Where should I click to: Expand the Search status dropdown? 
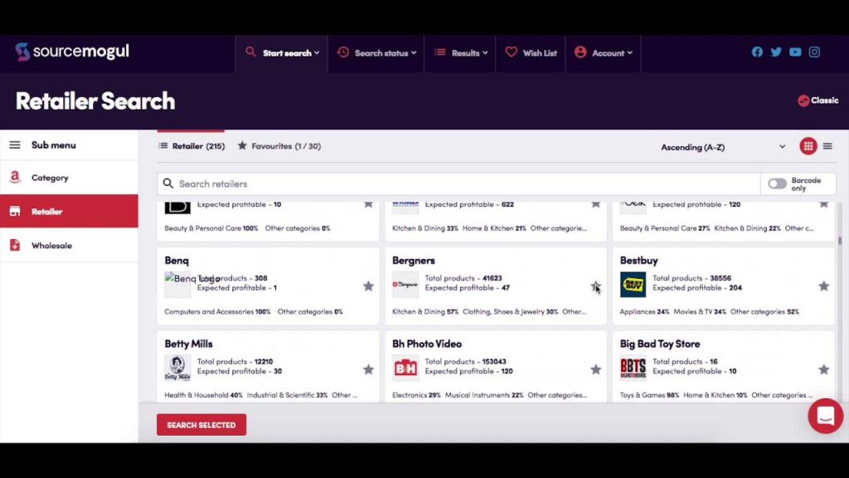click(x=376, y=53)
